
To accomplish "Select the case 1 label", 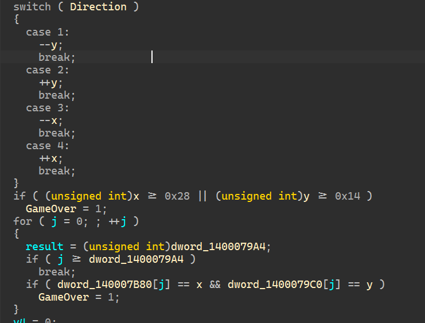I will click(x=47, y=32).
